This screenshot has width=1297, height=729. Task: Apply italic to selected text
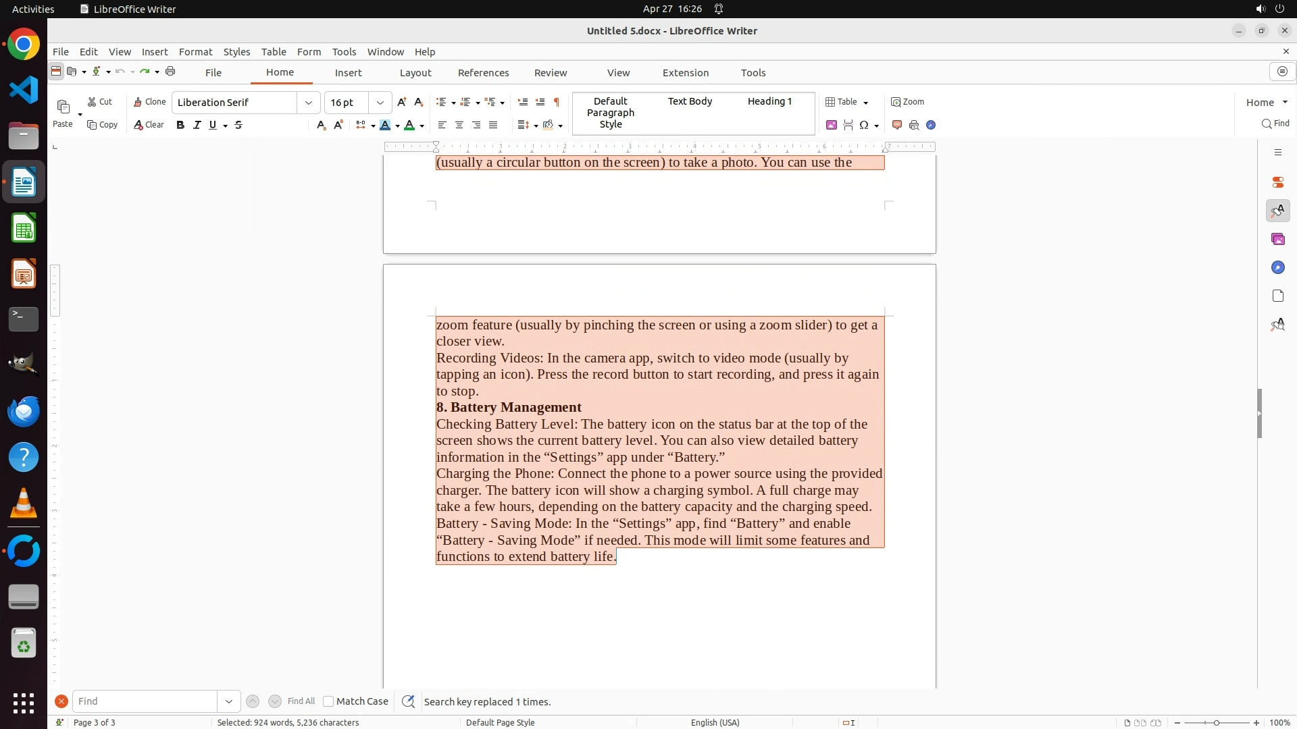coord(197,125)
